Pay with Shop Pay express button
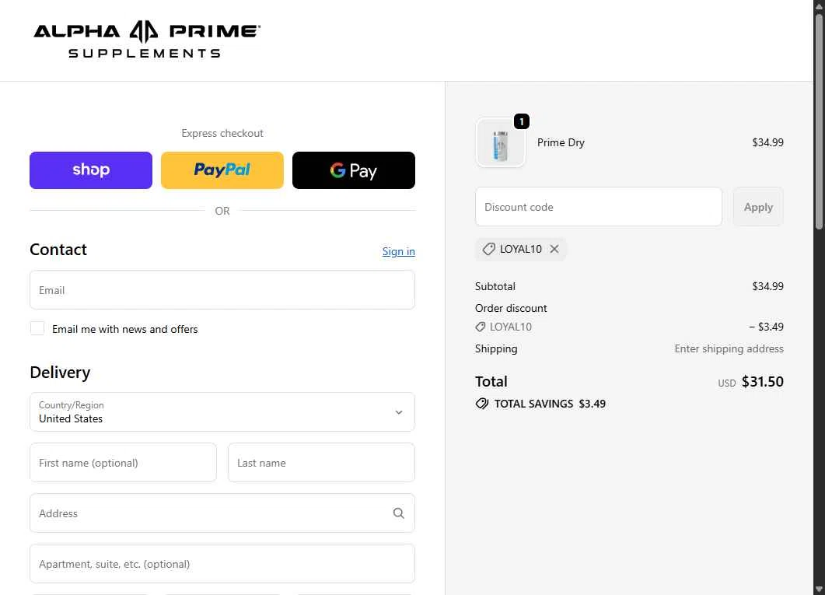The width and height of the screenshot is (825, 595). [x=91, y=170]
